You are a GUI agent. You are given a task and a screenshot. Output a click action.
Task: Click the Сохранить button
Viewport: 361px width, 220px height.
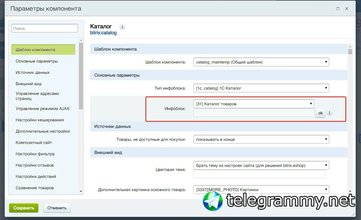(x=24, y=208)
